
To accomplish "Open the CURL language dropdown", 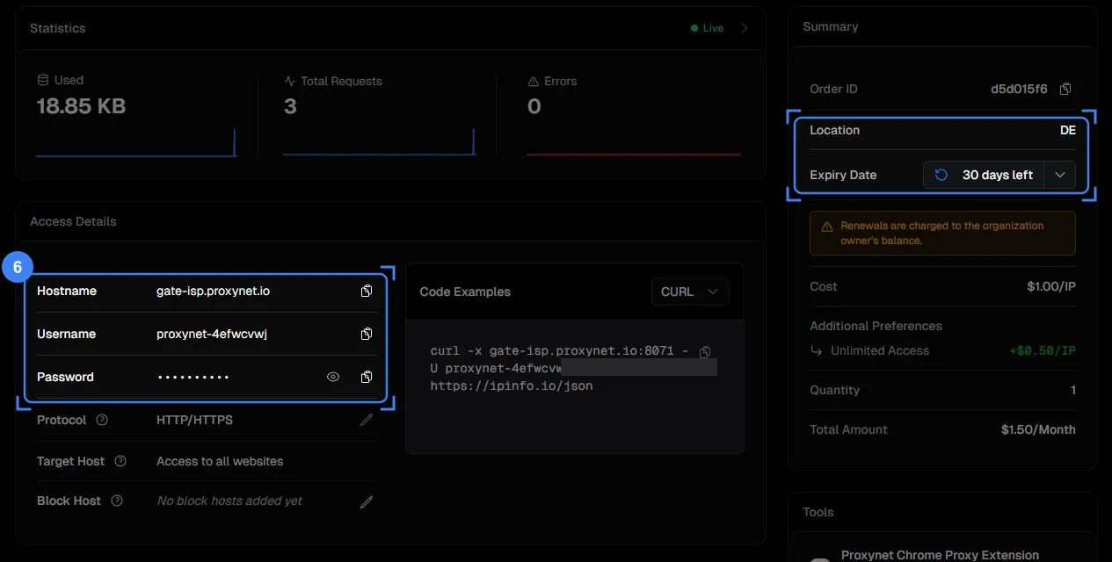I will (x=690, y=292).
